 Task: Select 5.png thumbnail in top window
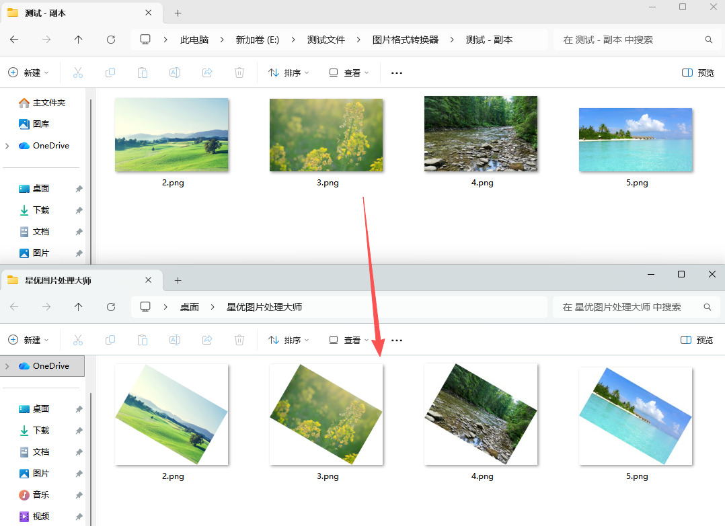point(636,140)
